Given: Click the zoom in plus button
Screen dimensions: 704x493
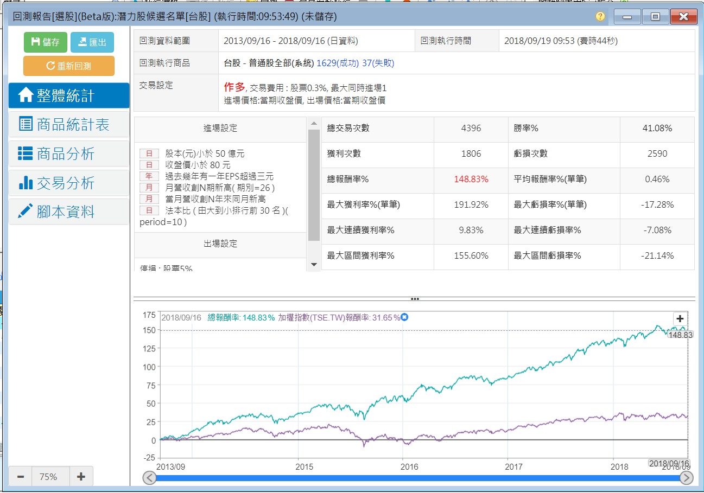Looking at the screenshot, I should click(81, 477).
